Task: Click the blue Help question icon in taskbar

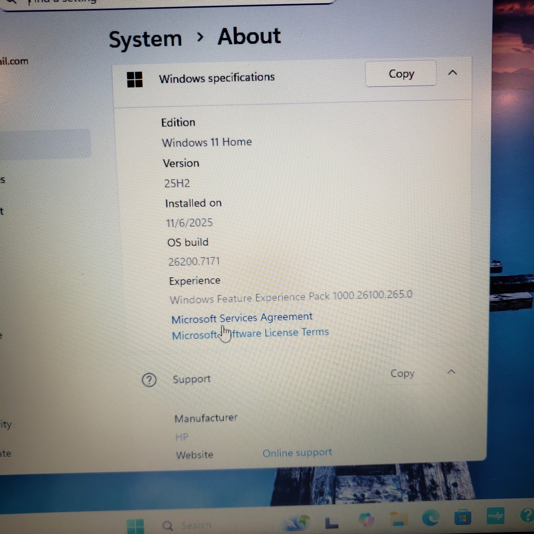Action: [x=527, y=515]
